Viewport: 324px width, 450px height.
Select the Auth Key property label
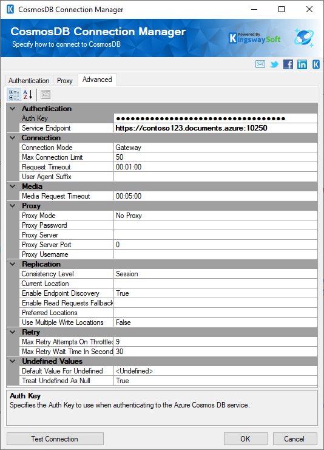click(35, 118)
